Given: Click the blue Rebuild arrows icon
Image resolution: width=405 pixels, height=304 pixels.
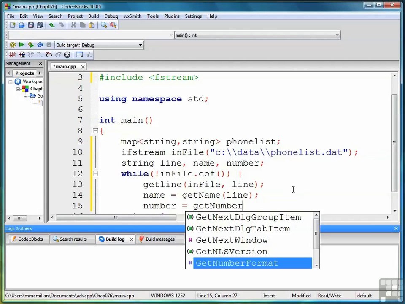Looking at the screenshot, I should pos(40,45).
